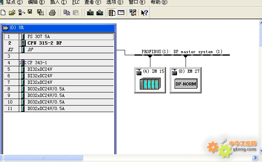Open the 编辑(E) menu

[x=36, y=2]
